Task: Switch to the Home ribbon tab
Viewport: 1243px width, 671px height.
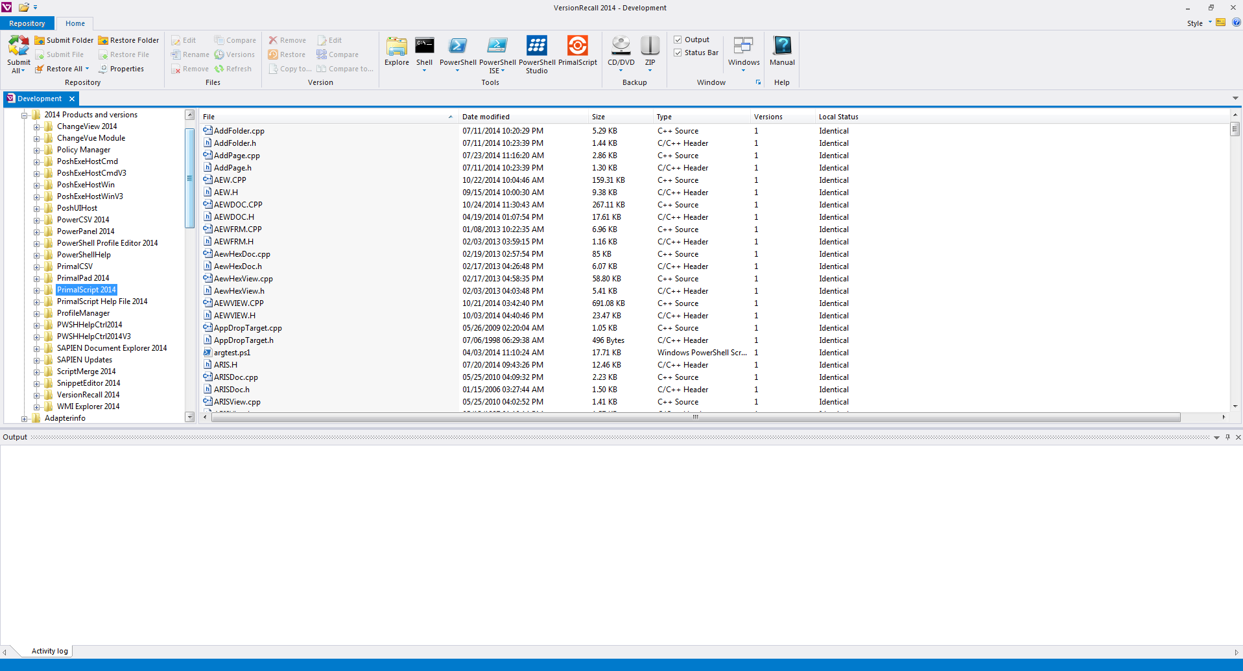Action: [75, 23]
